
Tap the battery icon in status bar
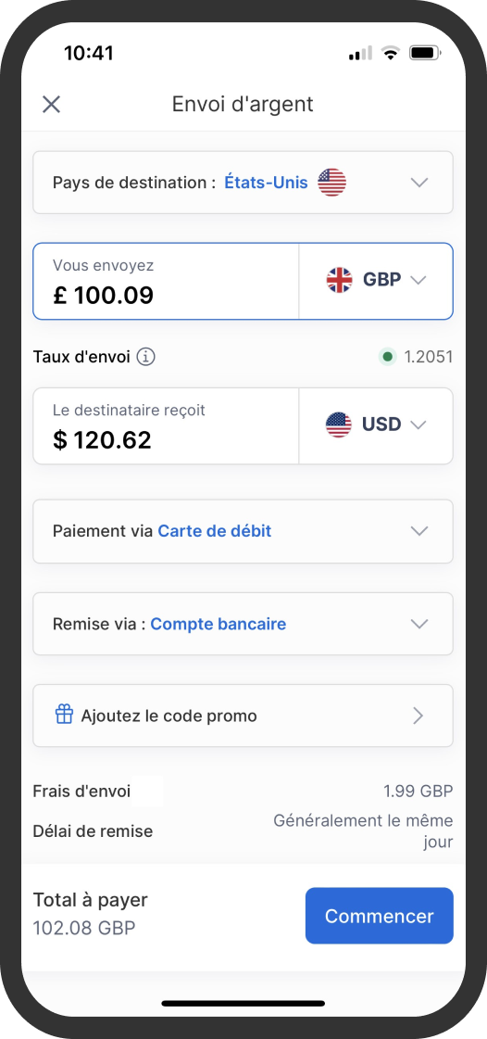point(425,53)
